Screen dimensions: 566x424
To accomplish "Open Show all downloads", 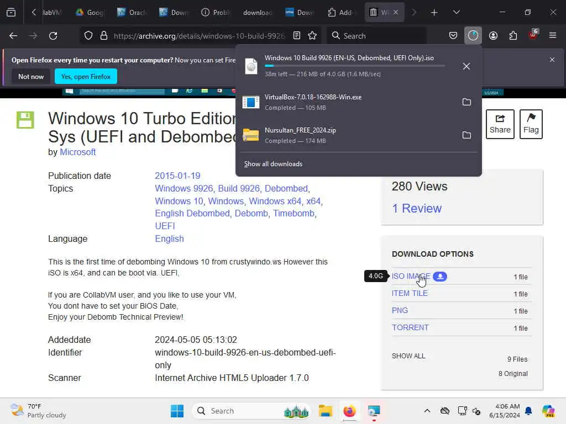I will click(x=273, y=164).
